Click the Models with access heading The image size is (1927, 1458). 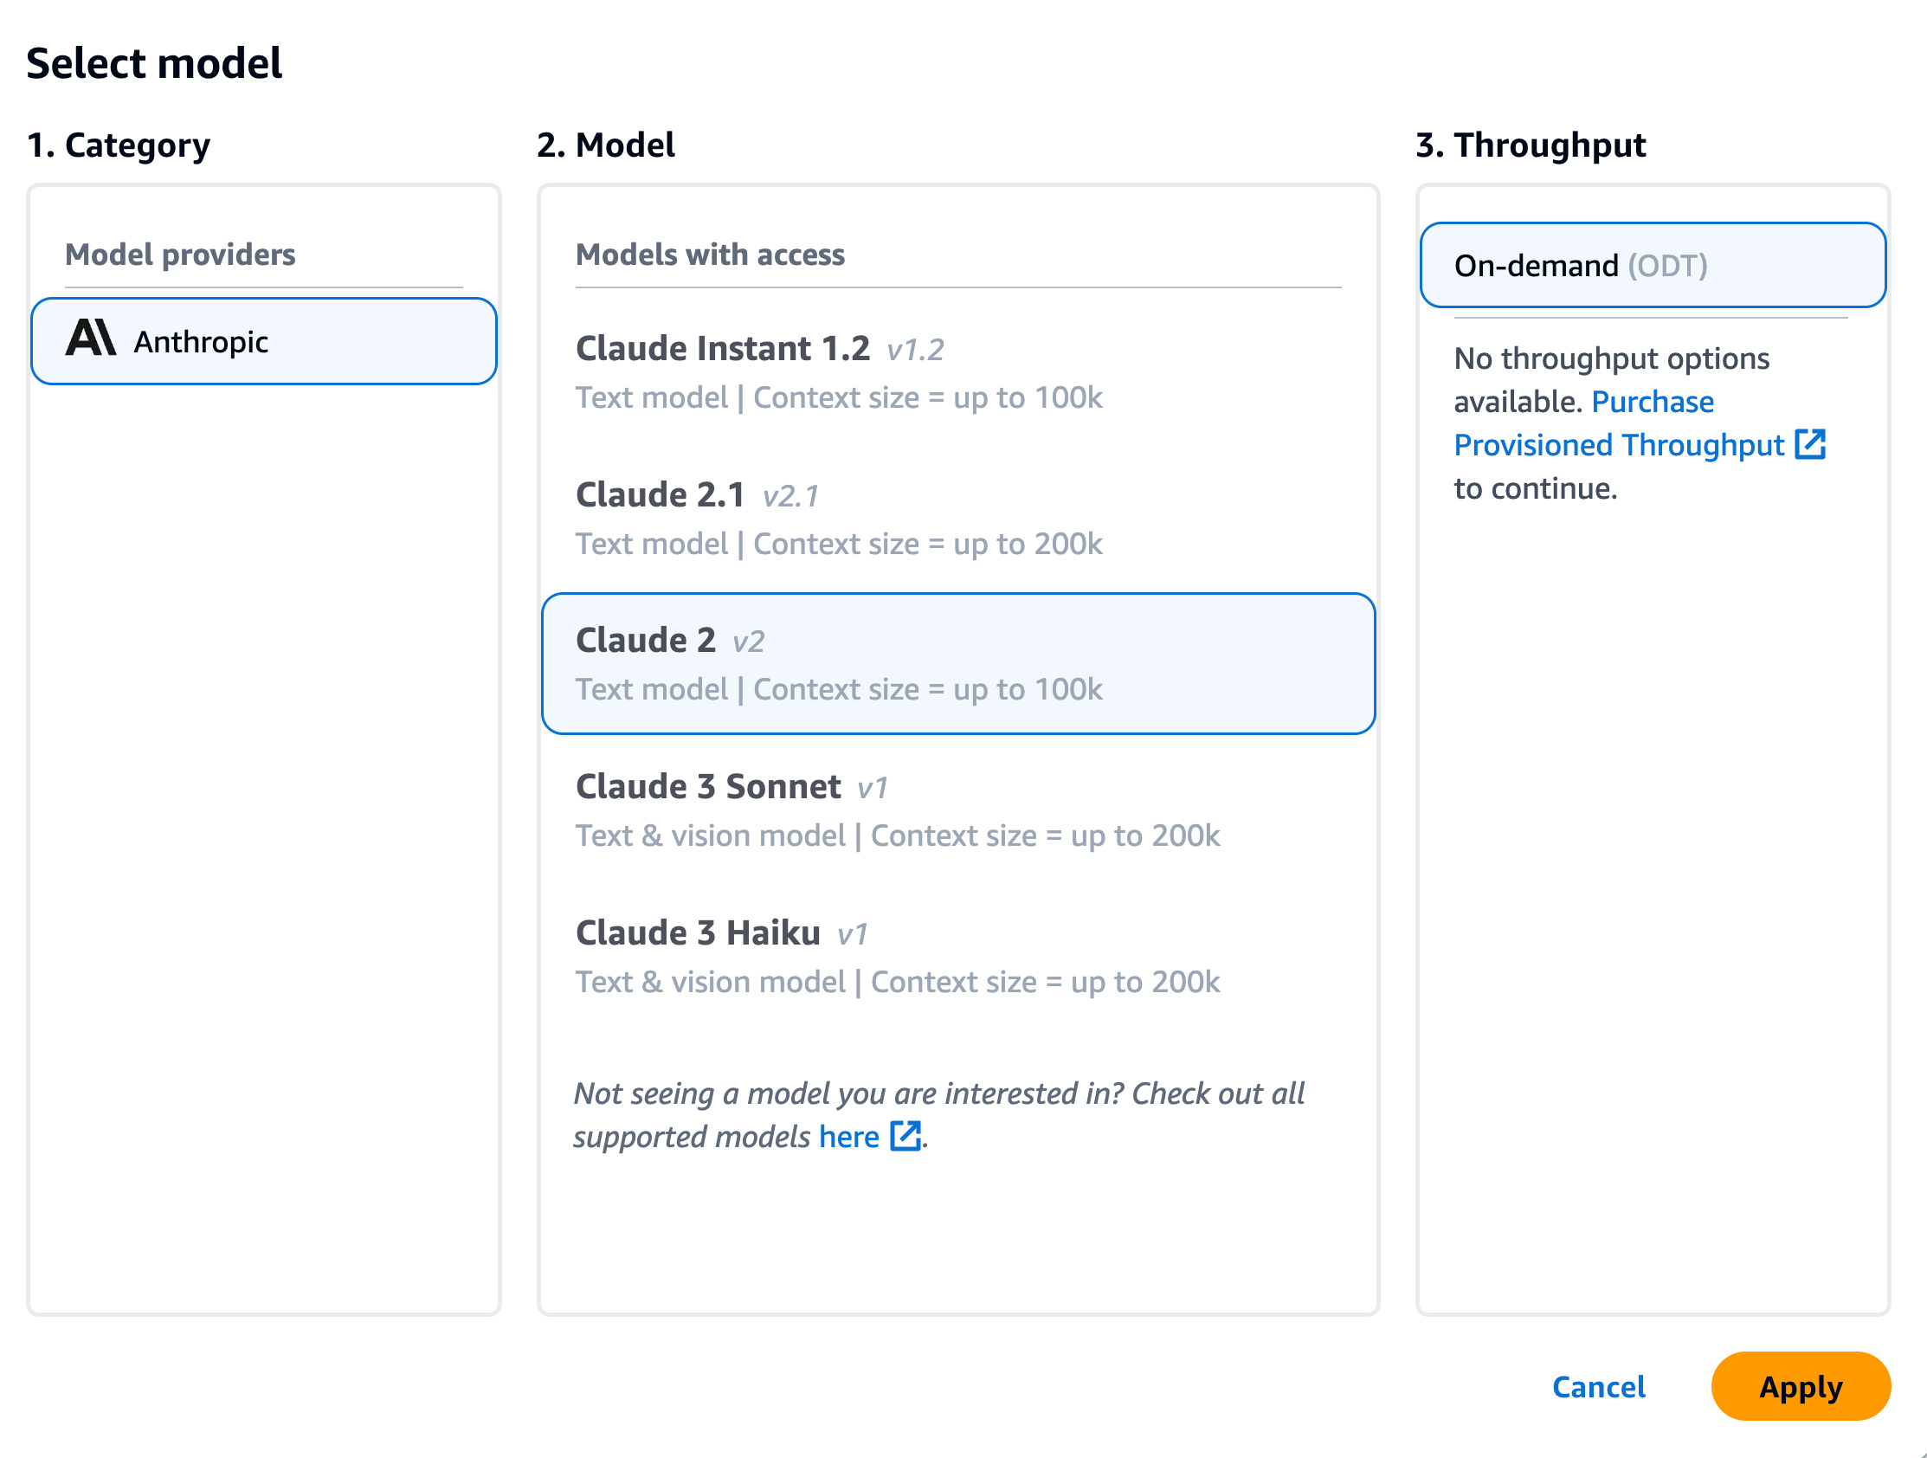tap(710, 255)
